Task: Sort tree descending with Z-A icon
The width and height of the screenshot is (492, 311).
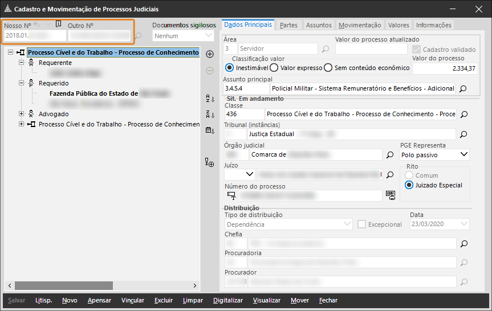Action: pos(209,114)
